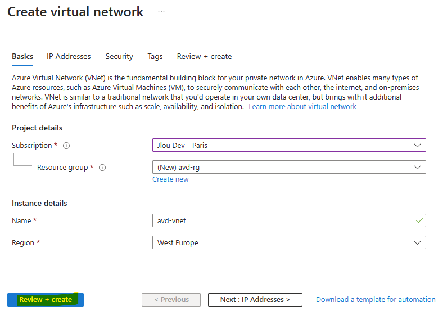
Task: Open Learn more about virtual network link
Action: point(302,107)
